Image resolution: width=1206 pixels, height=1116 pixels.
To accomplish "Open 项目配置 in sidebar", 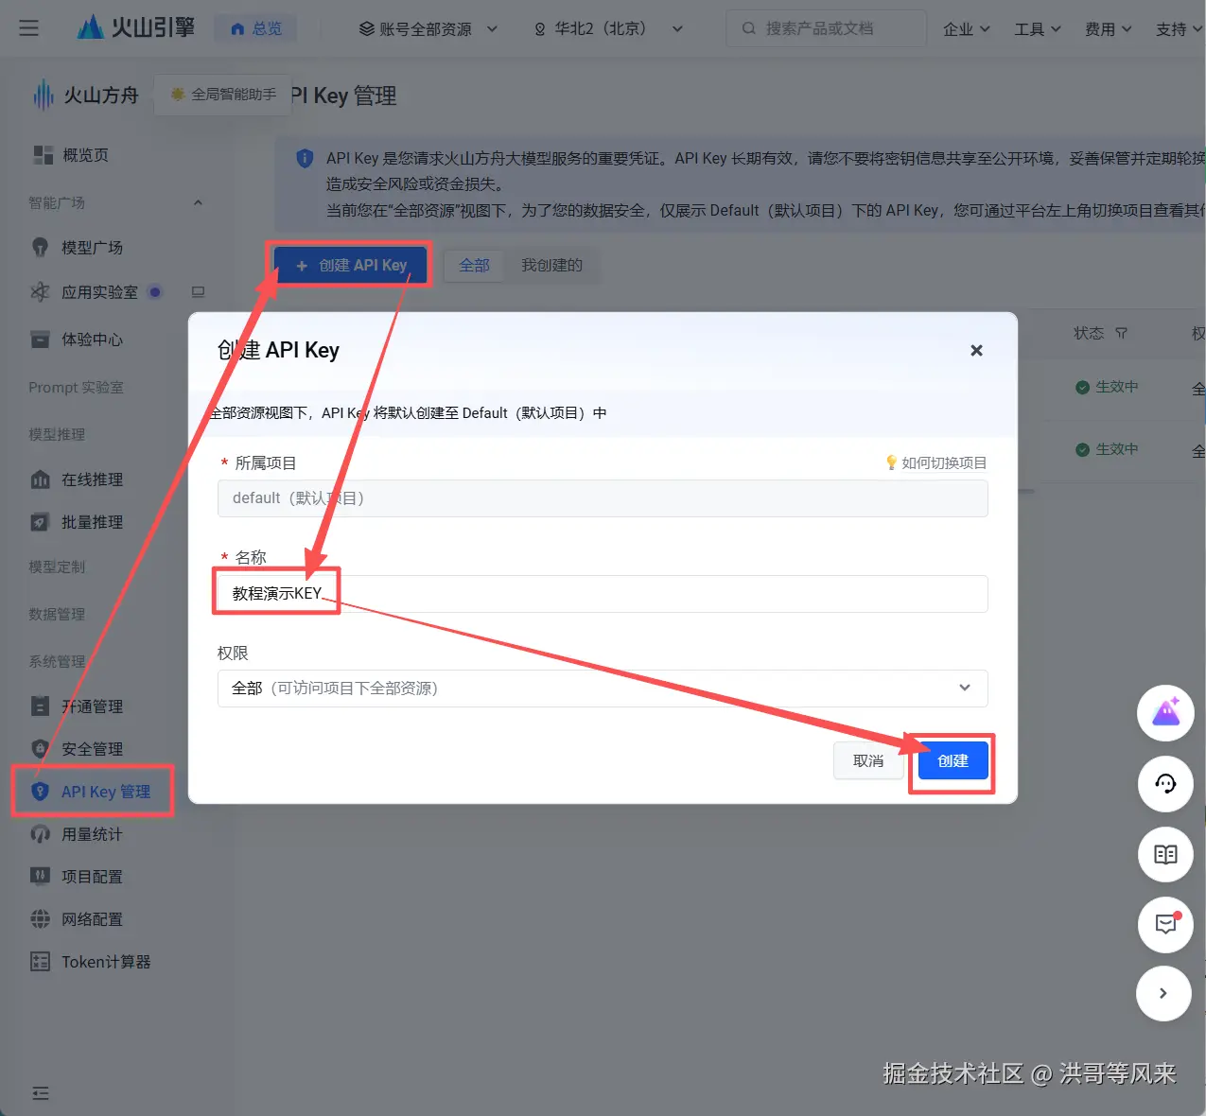I will [92, 877].
